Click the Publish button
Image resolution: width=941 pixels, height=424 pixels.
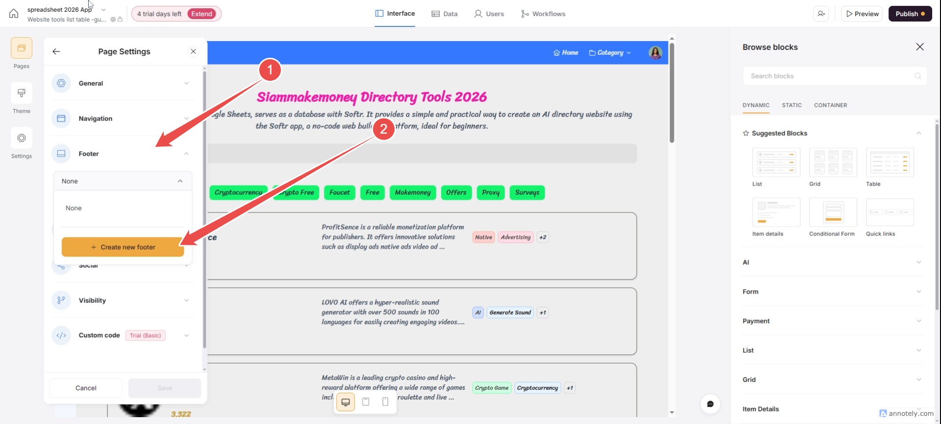910,14
